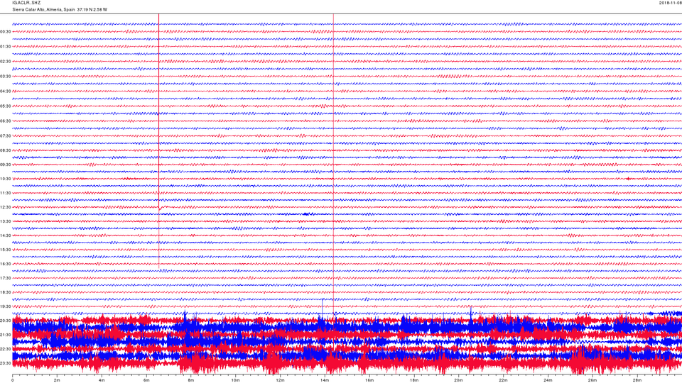Select the Sierra Calar Alto location text
The width and height of the screenshot is (682, 383).
tap(60, 9)
